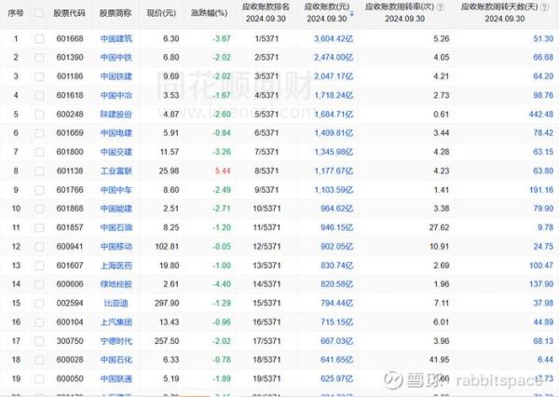The height and width of the screenshot is (397, 559).
Task: Sort by 应收账款(元) column arrow
Action: click(352, 14)
